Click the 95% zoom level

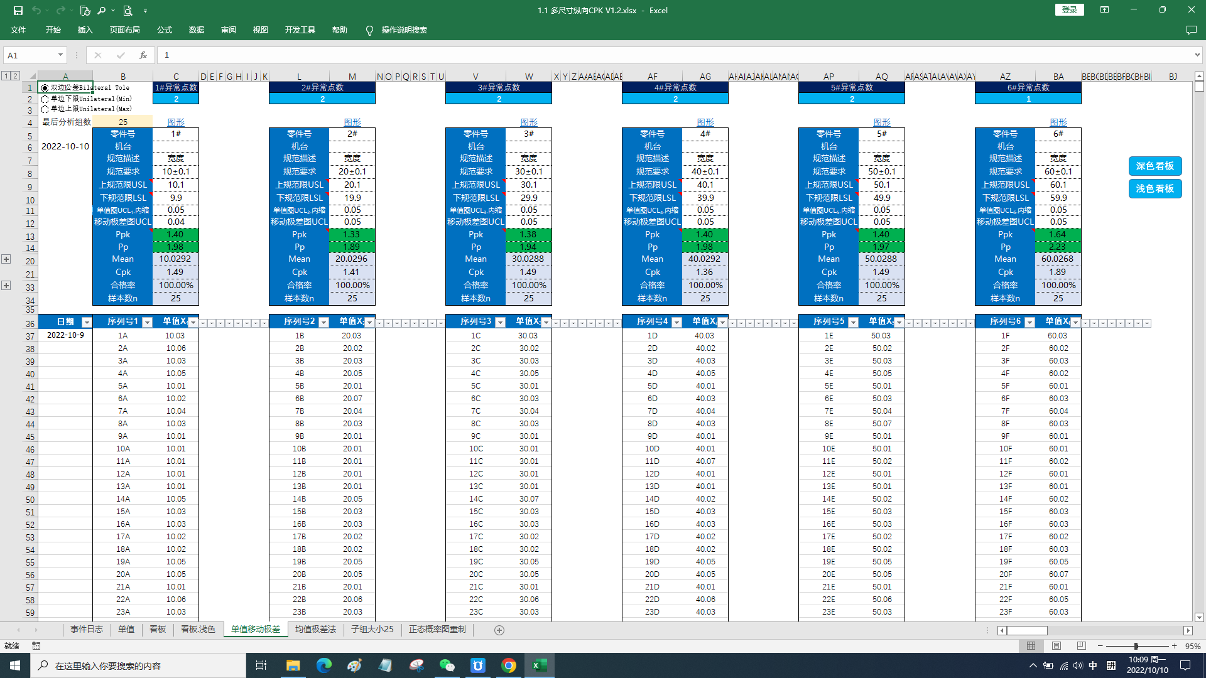pyautogui.click(x=1192, y=646)
